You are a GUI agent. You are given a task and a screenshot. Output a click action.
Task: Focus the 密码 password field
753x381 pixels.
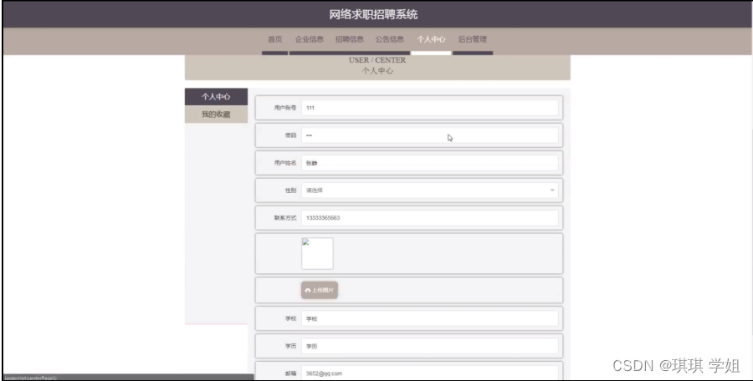pos(430,135)
